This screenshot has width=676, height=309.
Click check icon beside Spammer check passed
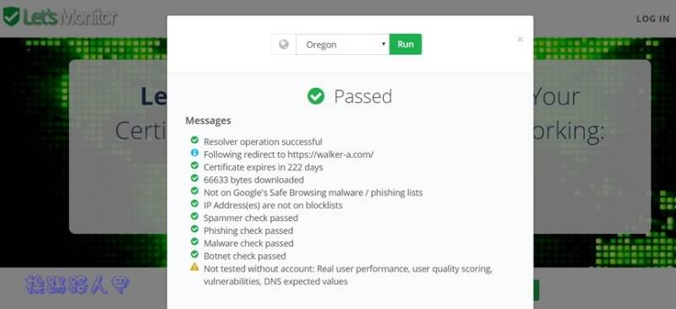[194, 216]
